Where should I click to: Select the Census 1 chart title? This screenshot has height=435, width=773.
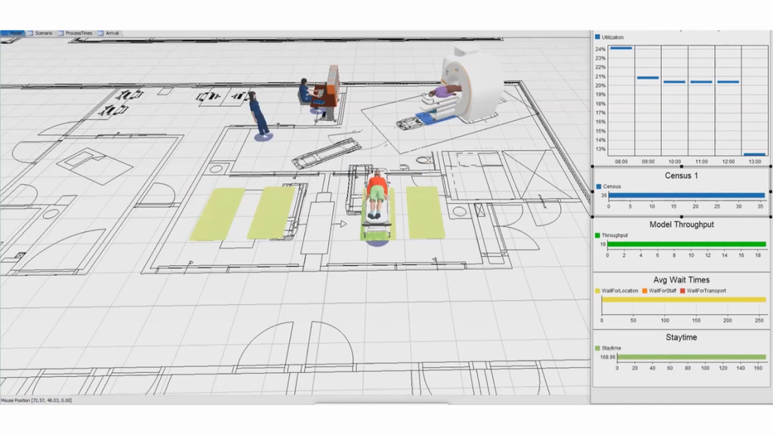tap(682, 176)
